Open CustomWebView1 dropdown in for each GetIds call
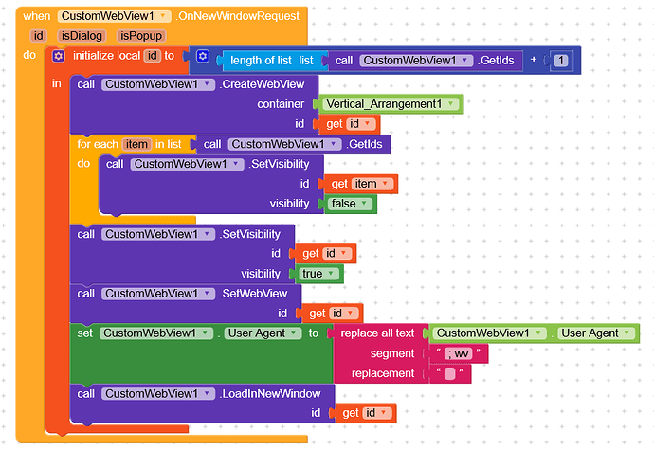This screenshot has height=450, width=654. (284, 144)
